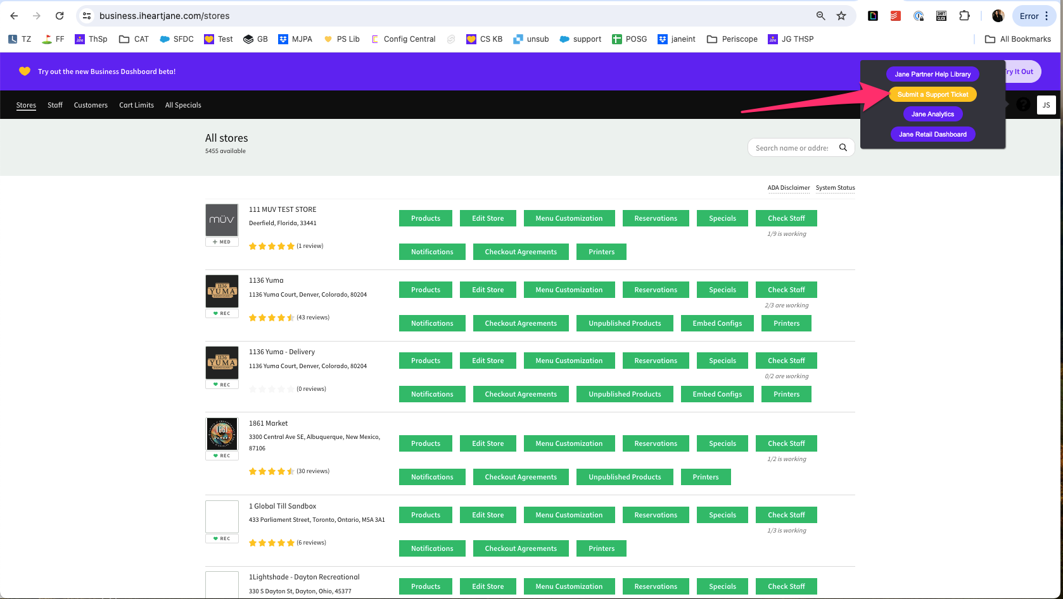The image size is (1063, 599).
Task: Open Menu Customization for 1136 Yuma - Delivery
Action: tap(569, 361)
